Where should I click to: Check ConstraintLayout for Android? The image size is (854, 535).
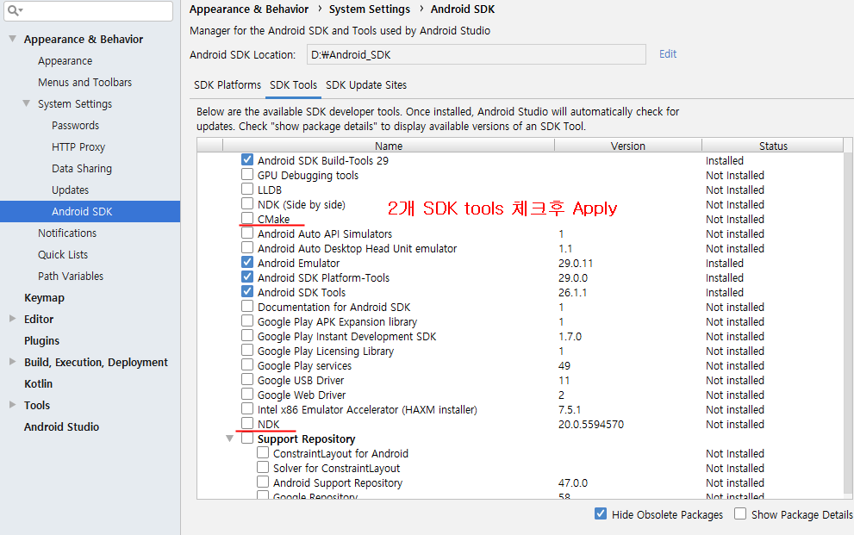point(263,452)
